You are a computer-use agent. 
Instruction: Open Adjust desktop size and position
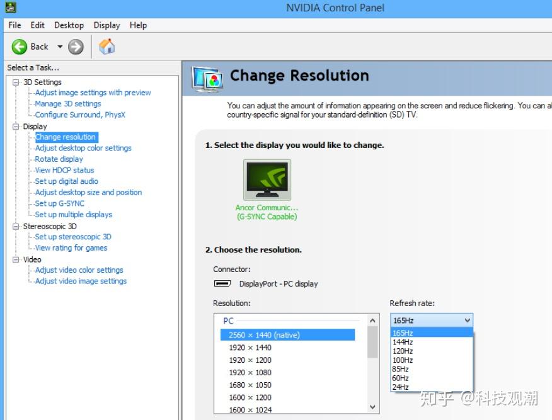pyautogui.click(x=89, y=193)
